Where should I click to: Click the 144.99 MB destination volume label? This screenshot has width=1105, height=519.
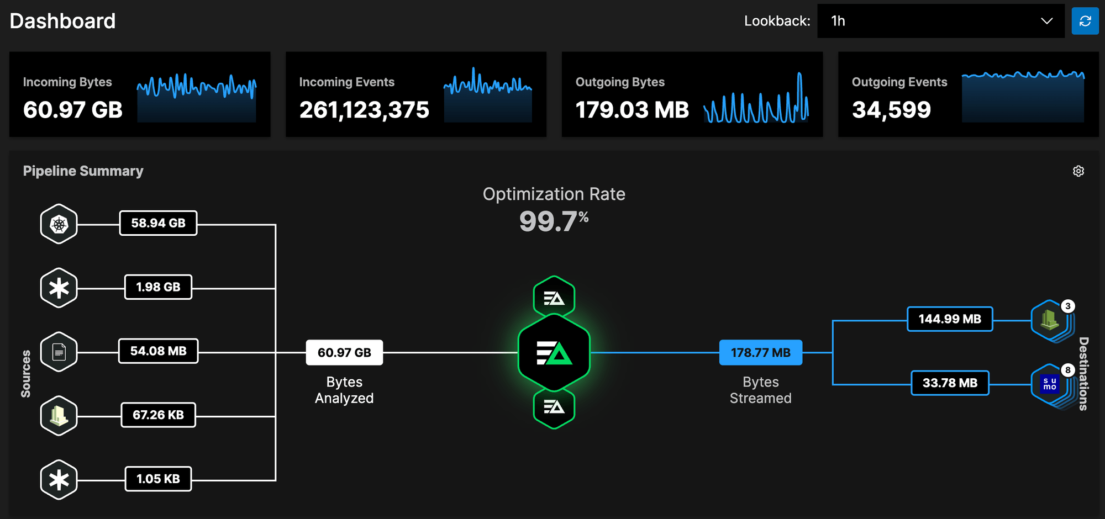pyautogui.click(x=949, y=319)
